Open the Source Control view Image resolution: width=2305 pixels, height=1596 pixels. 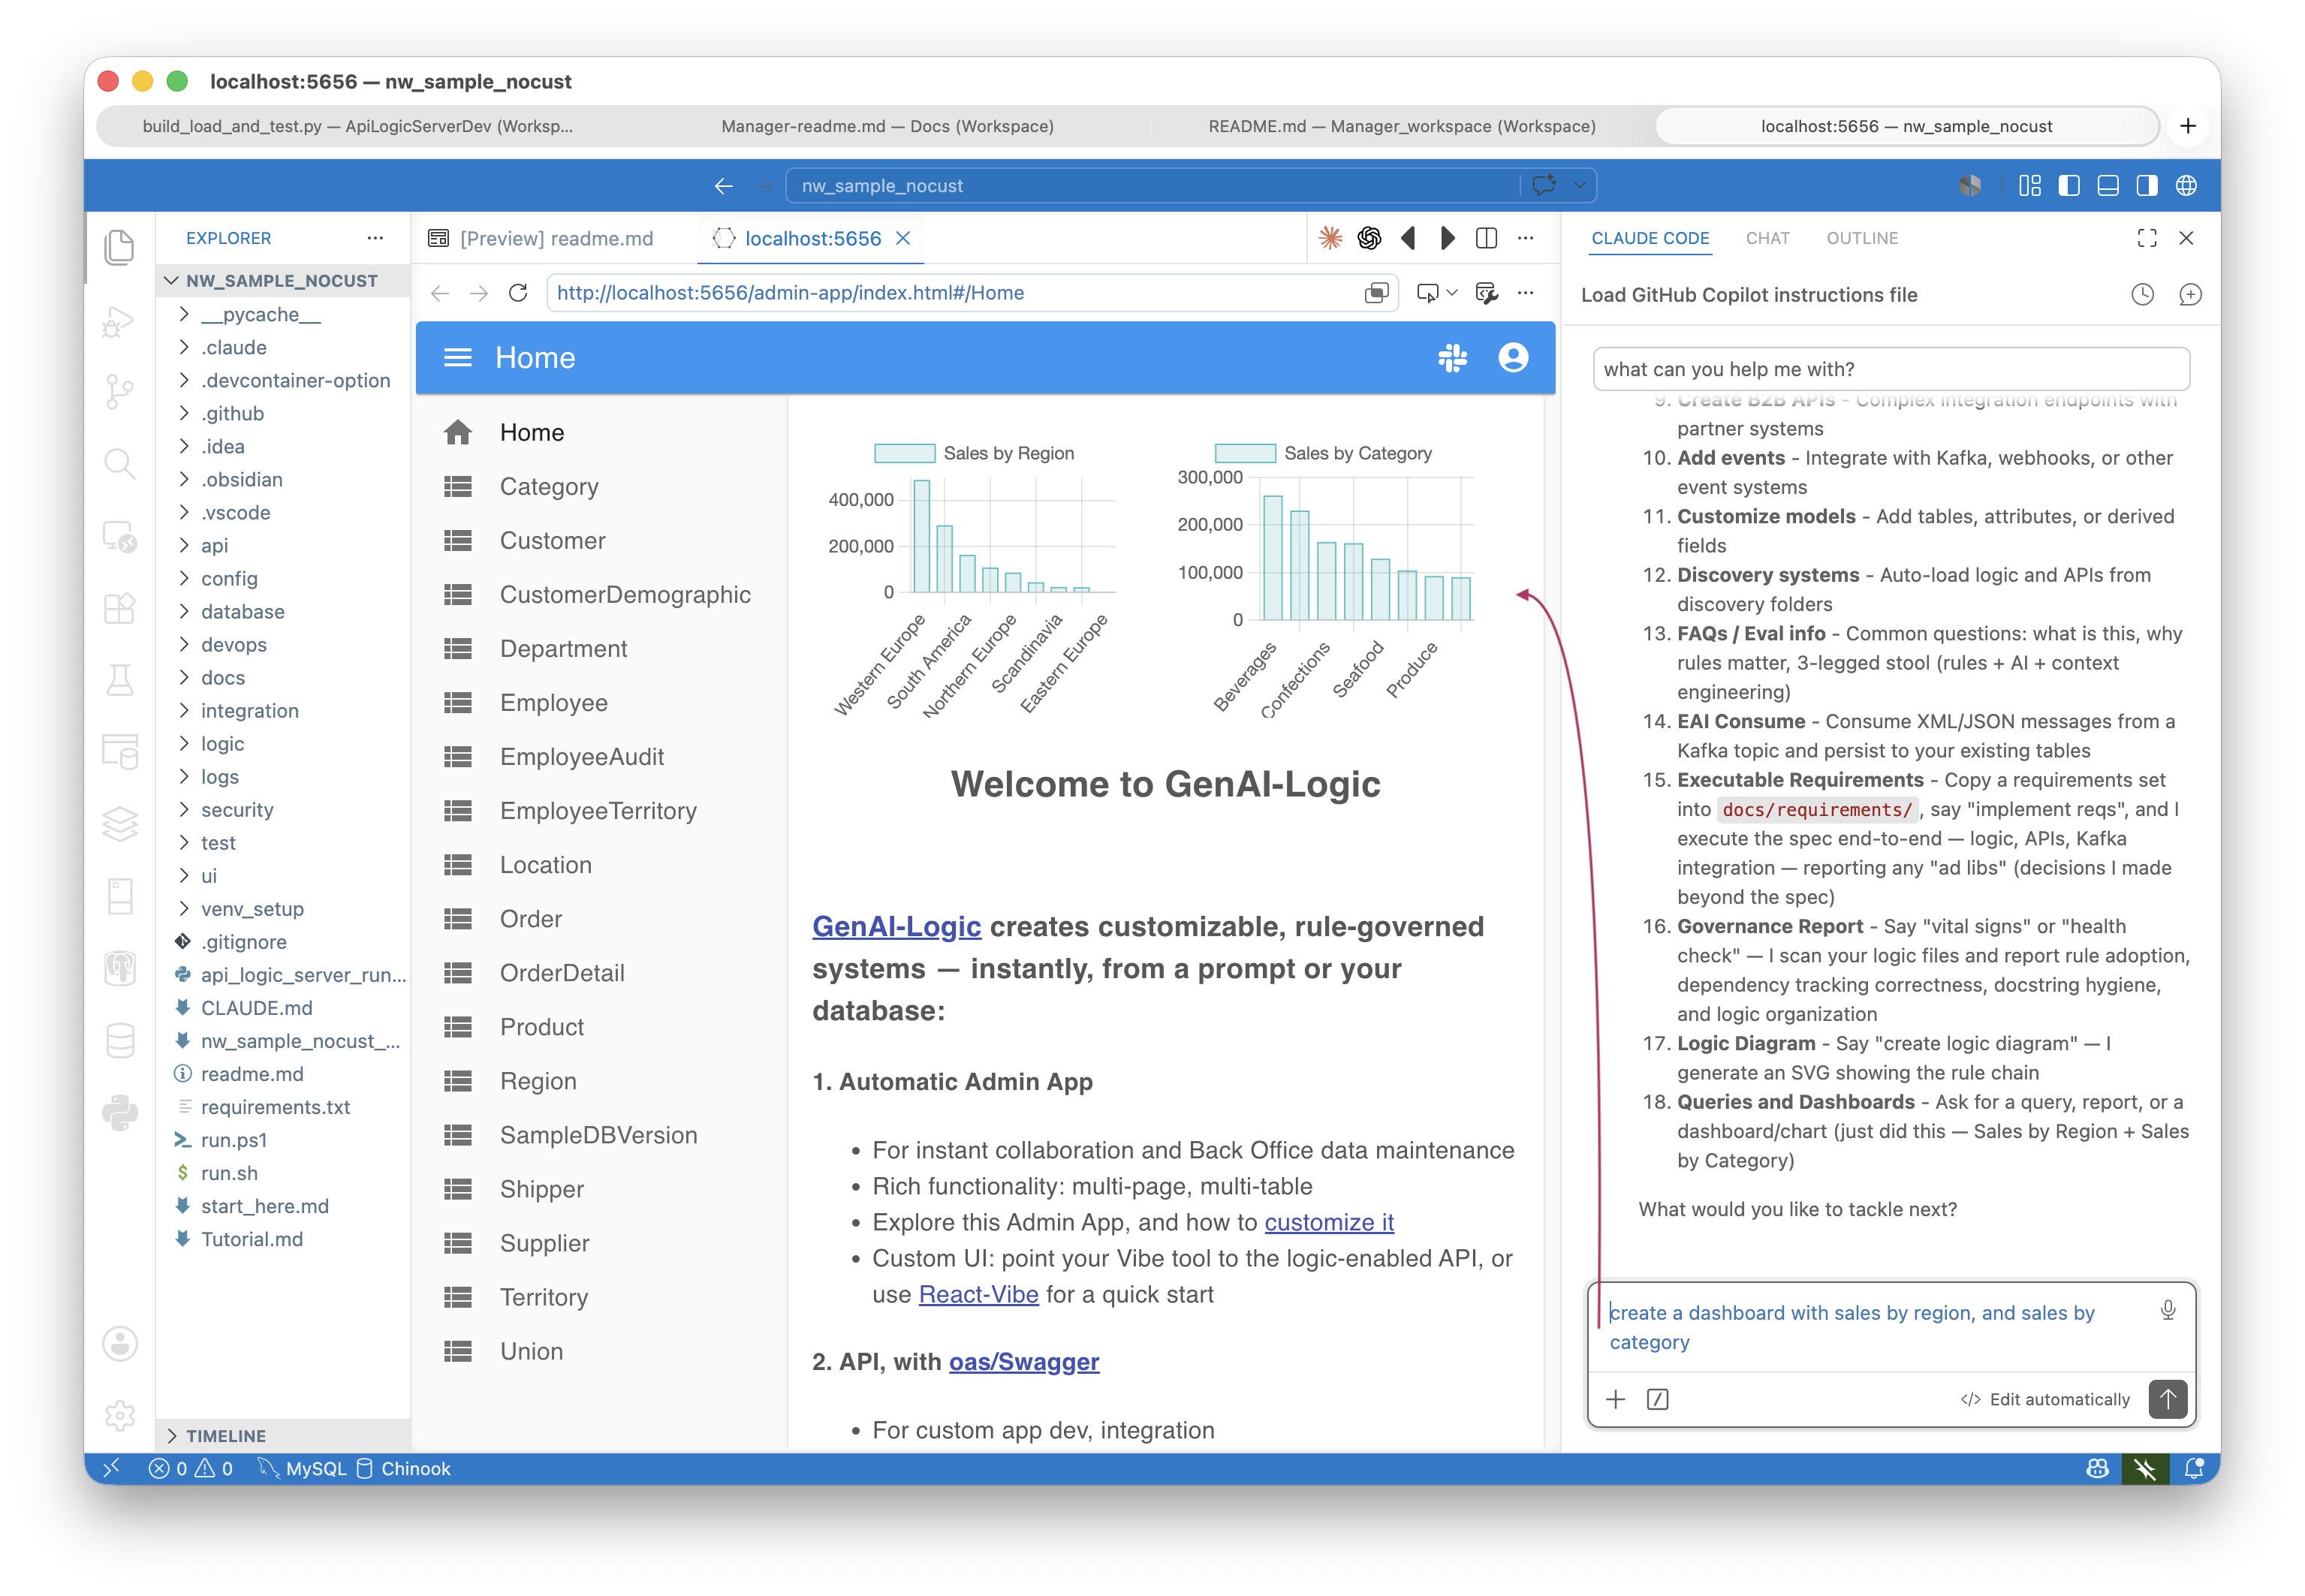(119, 391)
